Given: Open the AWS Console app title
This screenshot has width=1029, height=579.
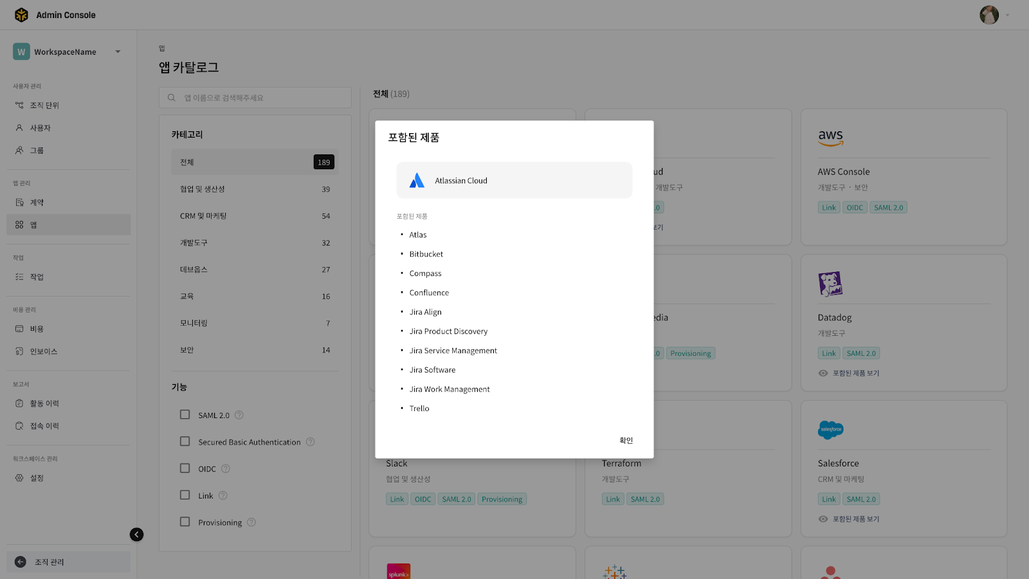Looking at the screenshot, I should [844, 172].
